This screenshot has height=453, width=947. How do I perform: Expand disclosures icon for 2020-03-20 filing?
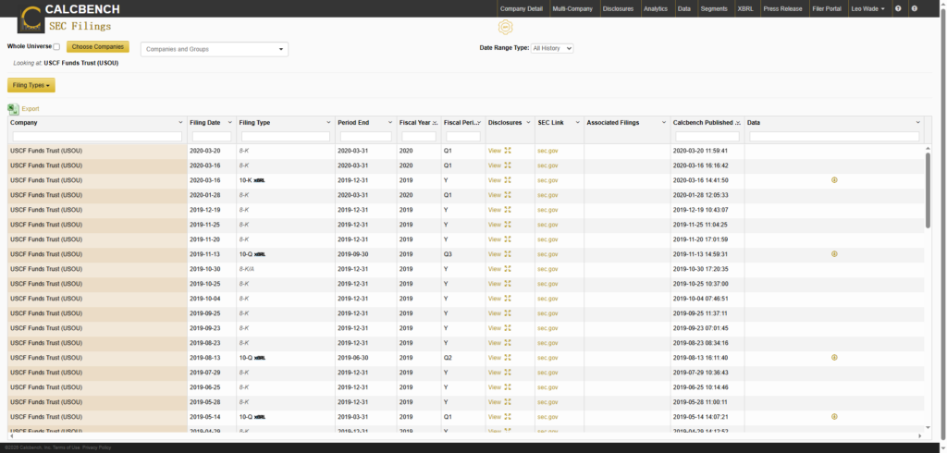click(508, 151)
